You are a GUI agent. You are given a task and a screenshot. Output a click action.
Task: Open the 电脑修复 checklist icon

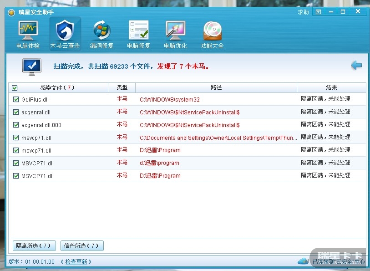coord(139,30)
